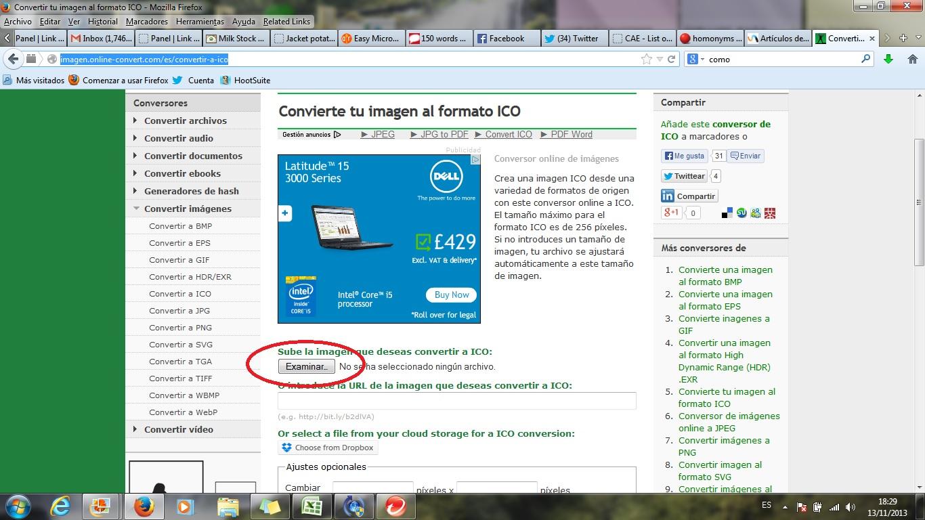925x520 pixels.
Task: Click the image URL input field
Action: pyautogui.click(x=456, y=401)
